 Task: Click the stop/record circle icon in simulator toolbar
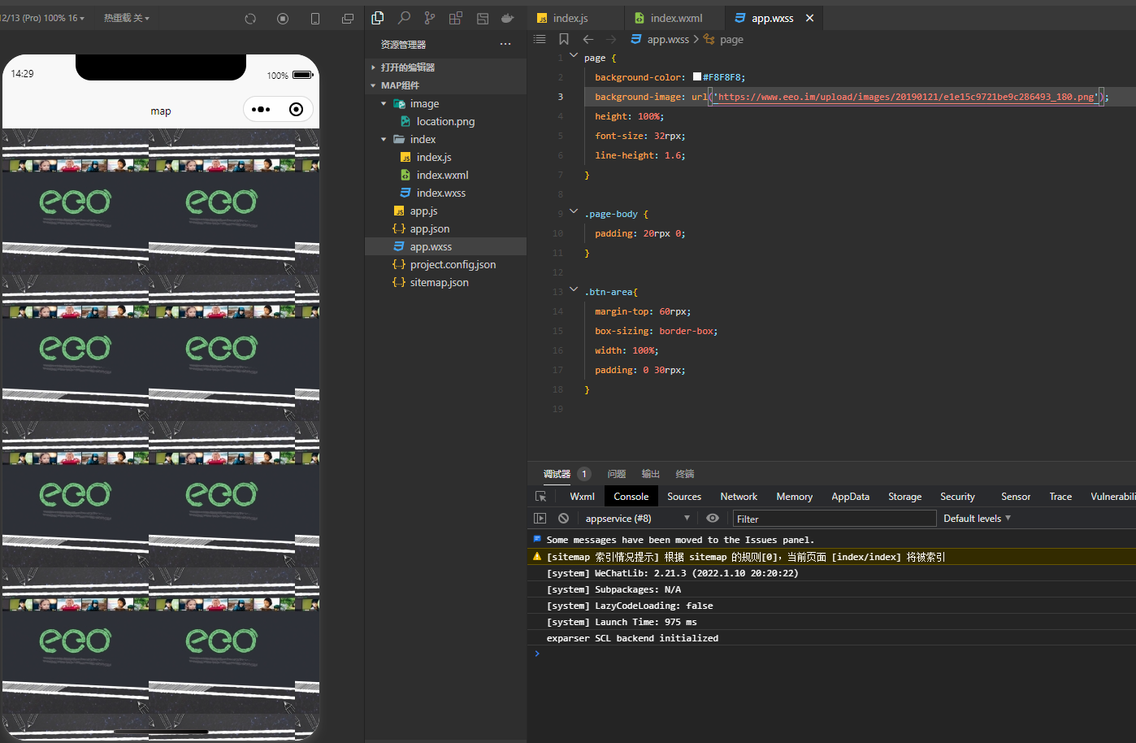pos(283,18)
